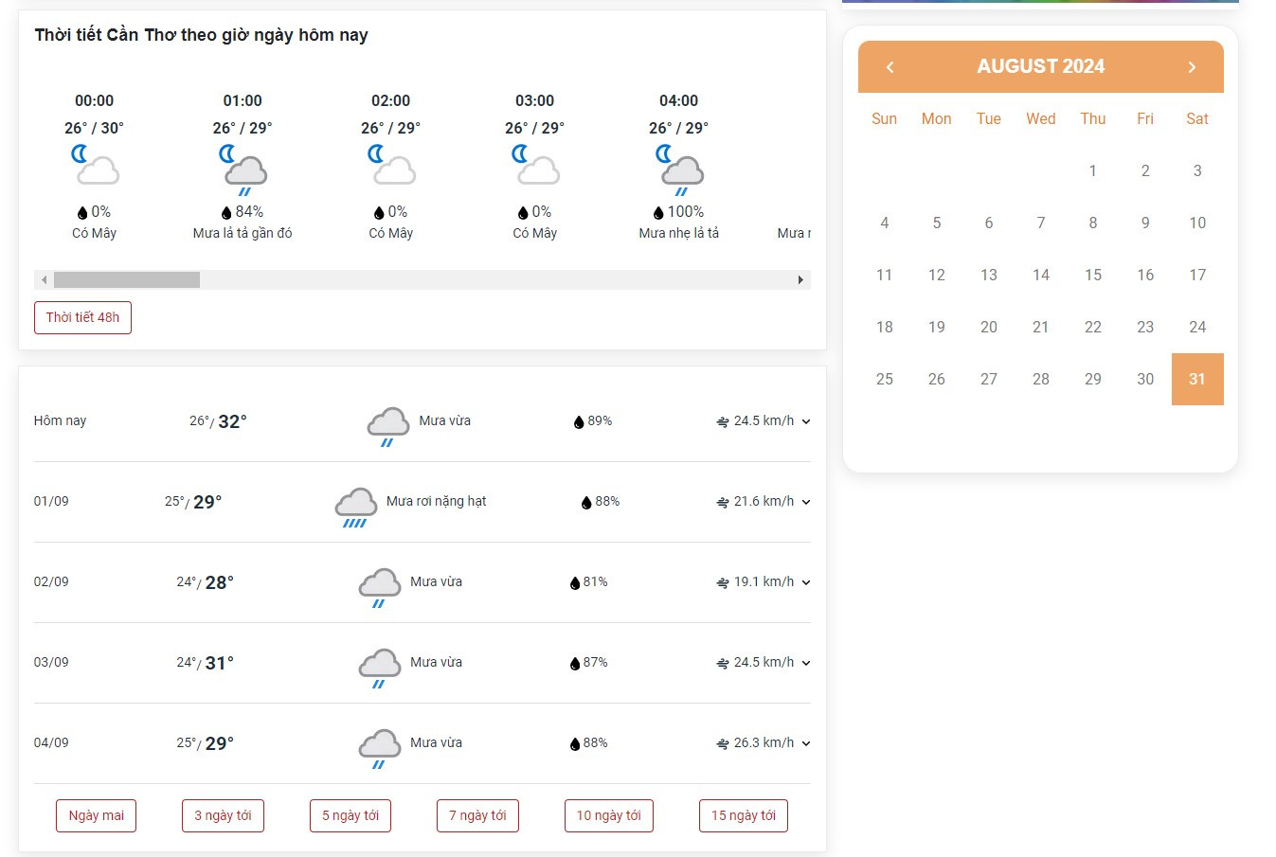Image resolution: width=1276 pixels, height=857 pixels.
Task: Click the rain cloud icon in 03/09 row
Action: (379, 668)
